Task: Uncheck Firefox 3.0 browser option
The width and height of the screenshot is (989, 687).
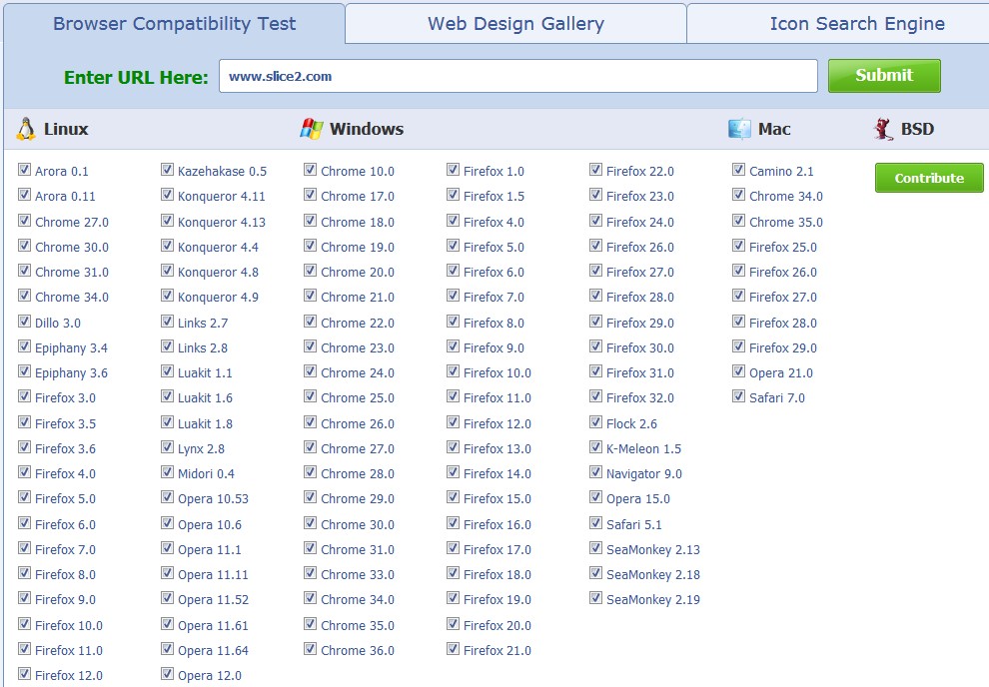Action: [x=25, y=396]
